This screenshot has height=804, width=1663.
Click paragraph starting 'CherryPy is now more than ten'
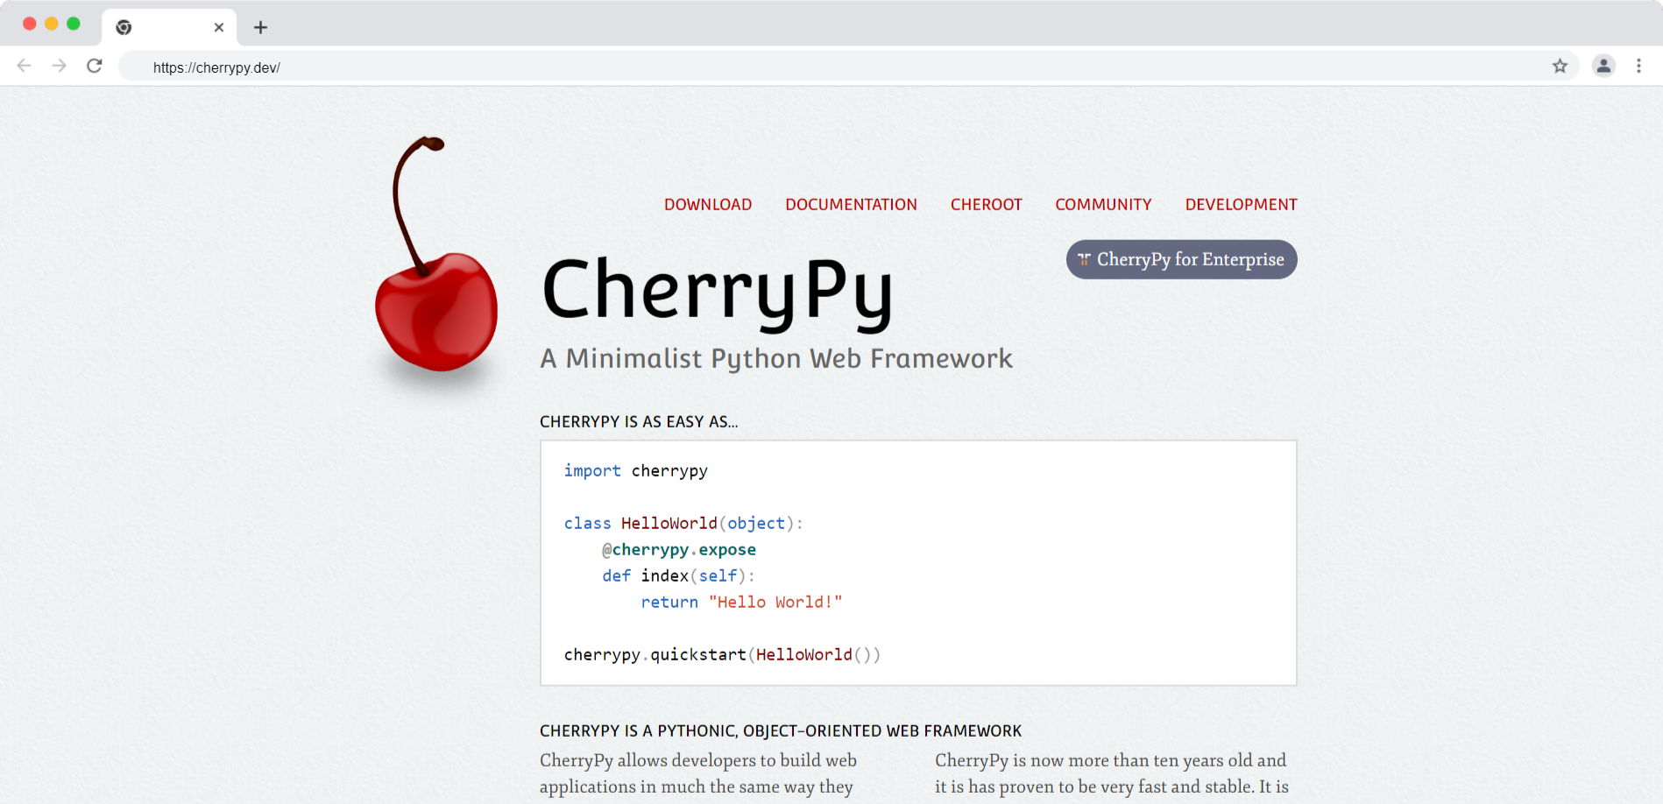(x=1112, y=773)
